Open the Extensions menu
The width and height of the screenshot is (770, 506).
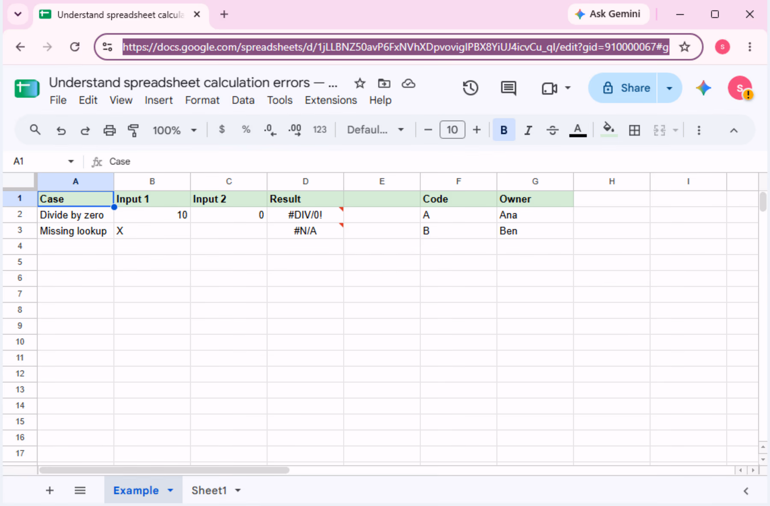pyautogui.click(x=331, y=100)
